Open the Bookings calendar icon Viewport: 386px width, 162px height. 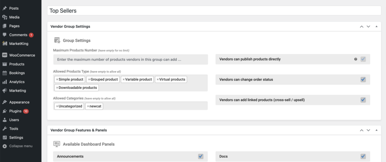[5, 73]
